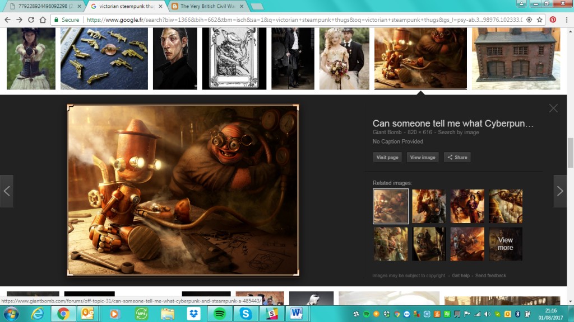Open the Windows Start menu

10,314
